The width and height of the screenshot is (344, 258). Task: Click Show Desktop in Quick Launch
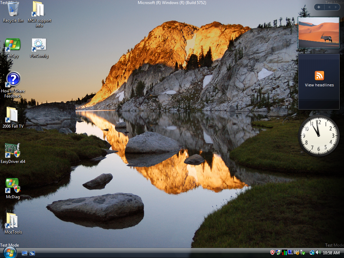point(25,253)
